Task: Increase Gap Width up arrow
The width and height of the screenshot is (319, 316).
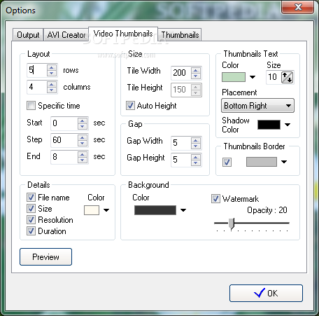Action: 196,140
